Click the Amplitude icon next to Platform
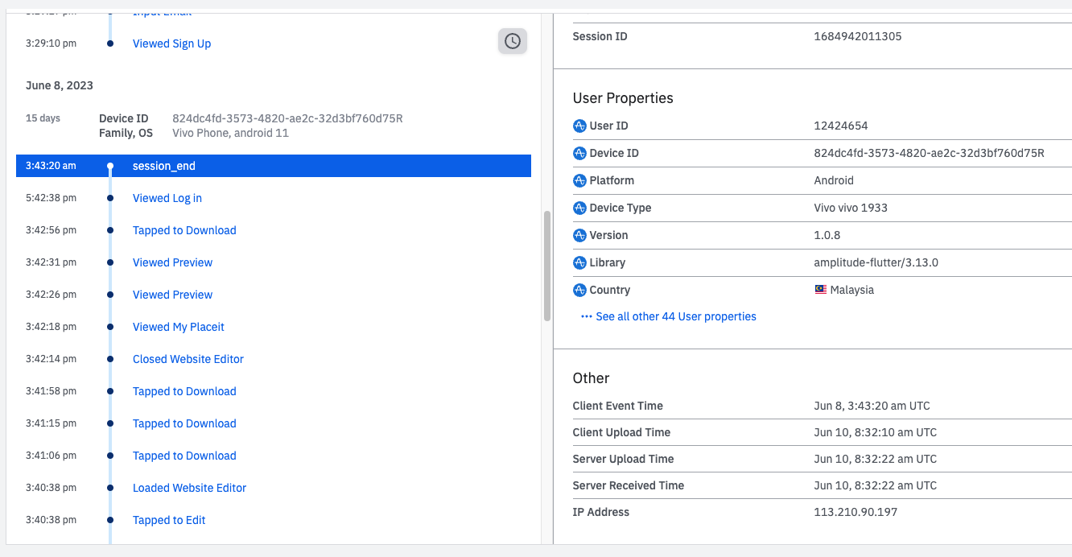This screenshot has width=1072, height=557. click(579, 180)
